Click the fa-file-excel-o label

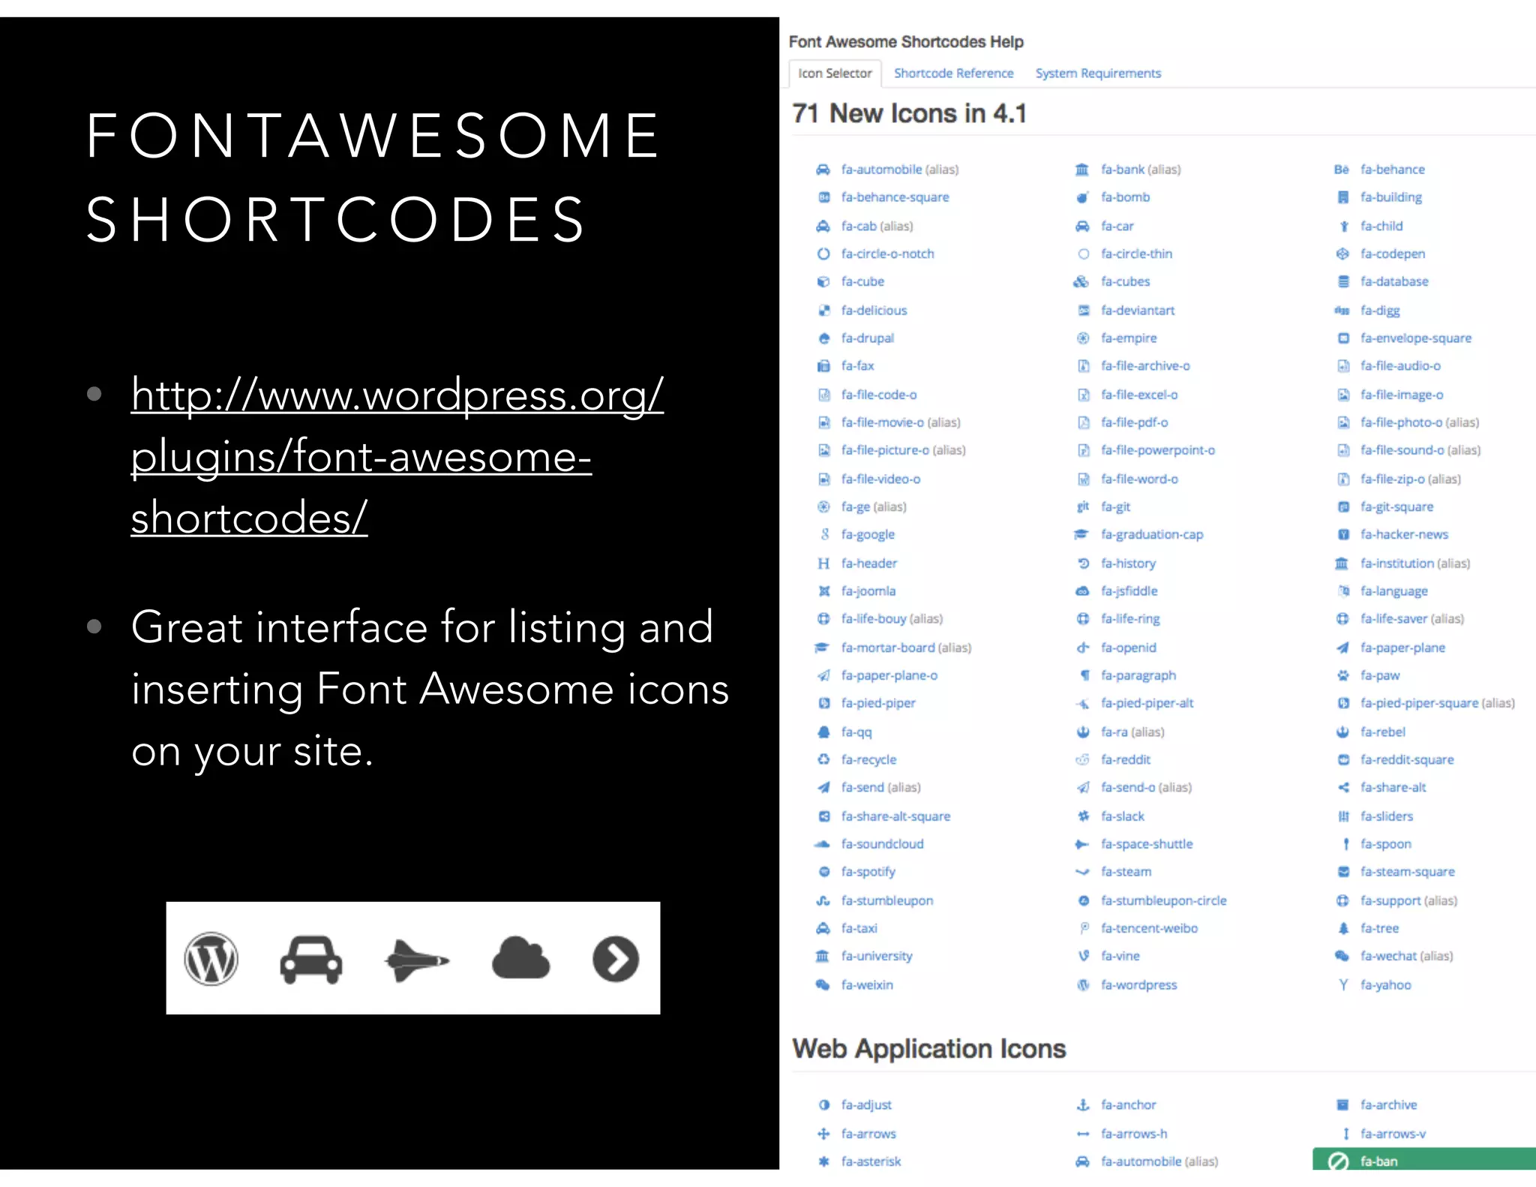pyautogui.click(x=1139, y=395)
